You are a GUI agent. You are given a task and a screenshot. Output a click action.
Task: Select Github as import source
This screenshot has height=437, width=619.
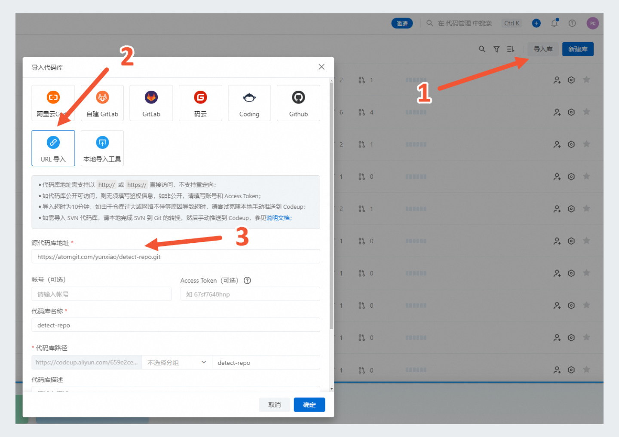[x=298, y=103]
